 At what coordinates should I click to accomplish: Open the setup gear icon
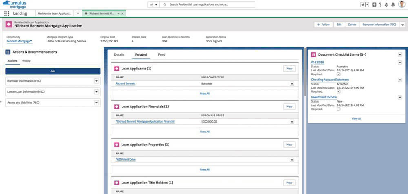coord(386,4)
